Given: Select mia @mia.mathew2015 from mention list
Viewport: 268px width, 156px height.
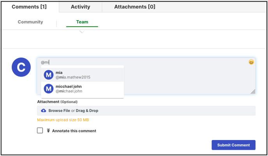Looking at the screenshot, I should [x=82, y=75].
